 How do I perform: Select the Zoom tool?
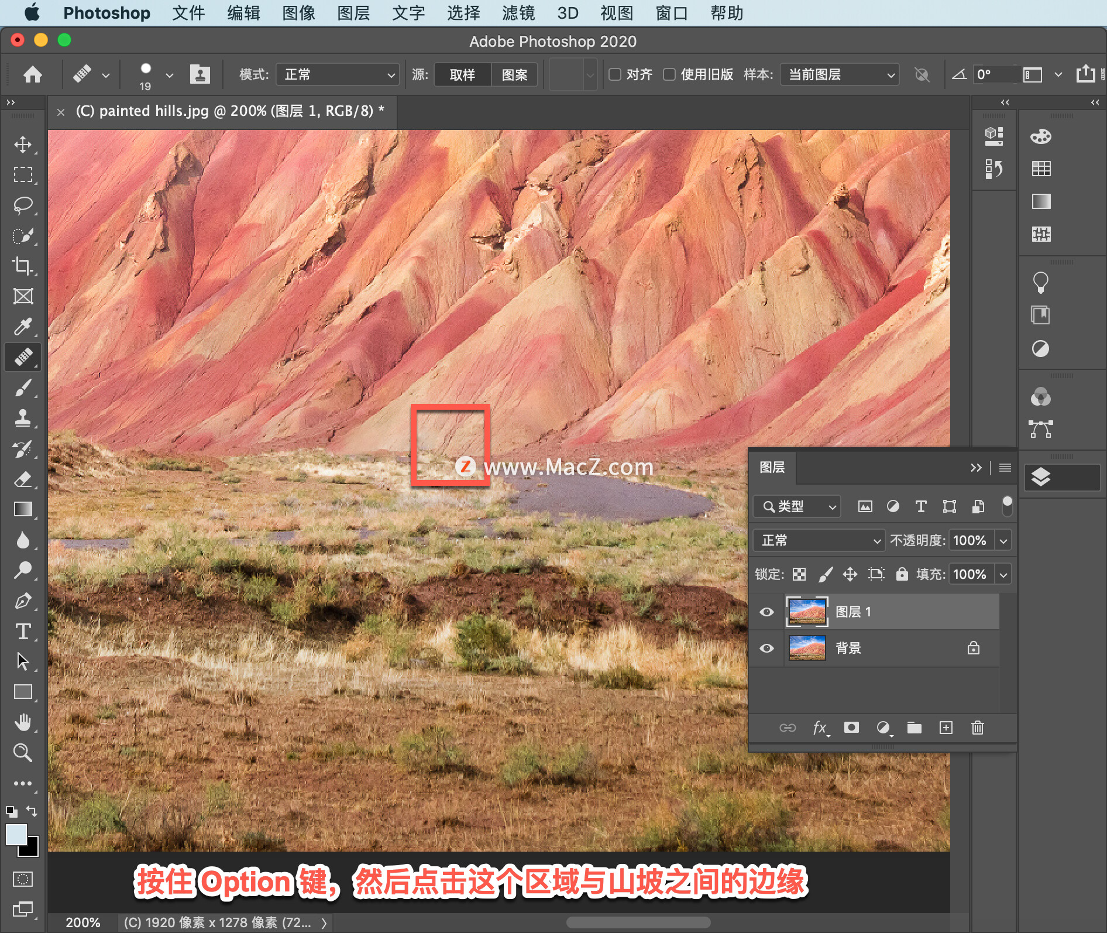click(x=23, y=753)
